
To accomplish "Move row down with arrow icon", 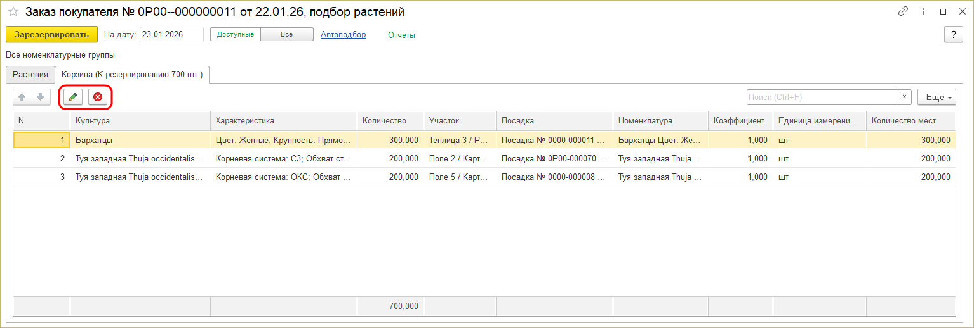I will click(39, 97).
